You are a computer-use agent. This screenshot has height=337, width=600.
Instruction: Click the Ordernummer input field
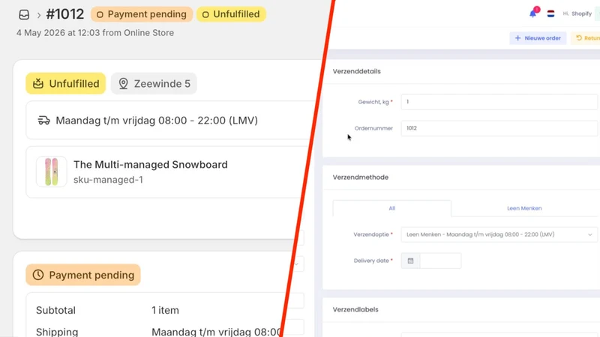[x=499, y=128]
